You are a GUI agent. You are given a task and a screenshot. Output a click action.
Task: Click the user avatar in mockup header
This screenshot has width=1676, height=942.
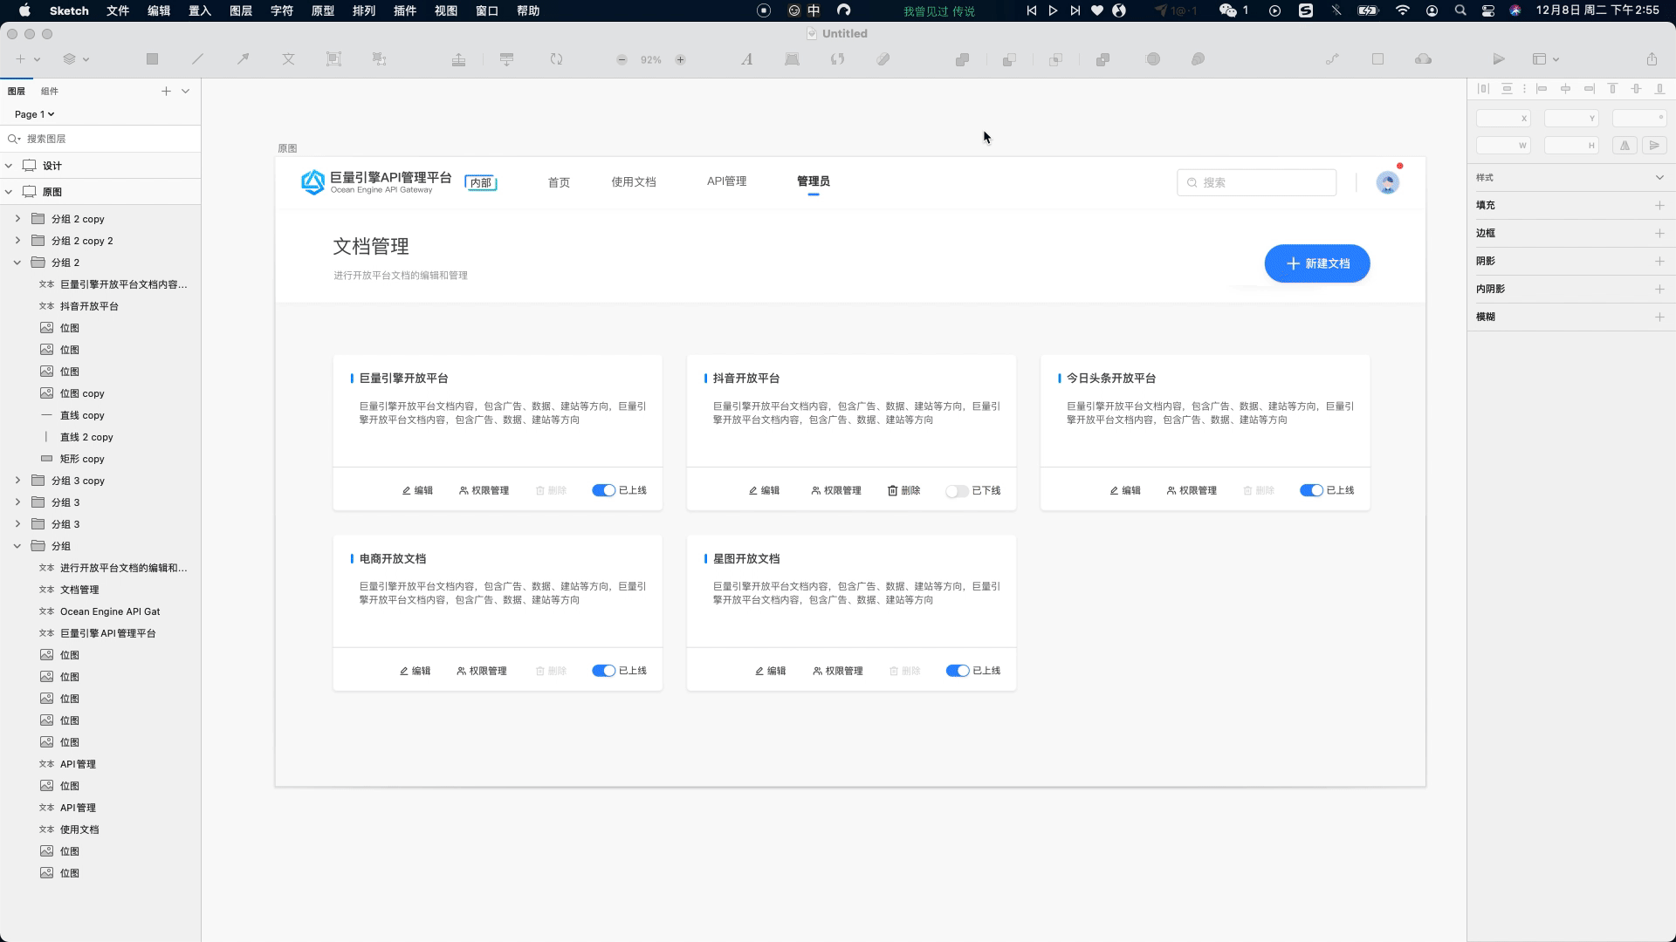(1388, 182)
